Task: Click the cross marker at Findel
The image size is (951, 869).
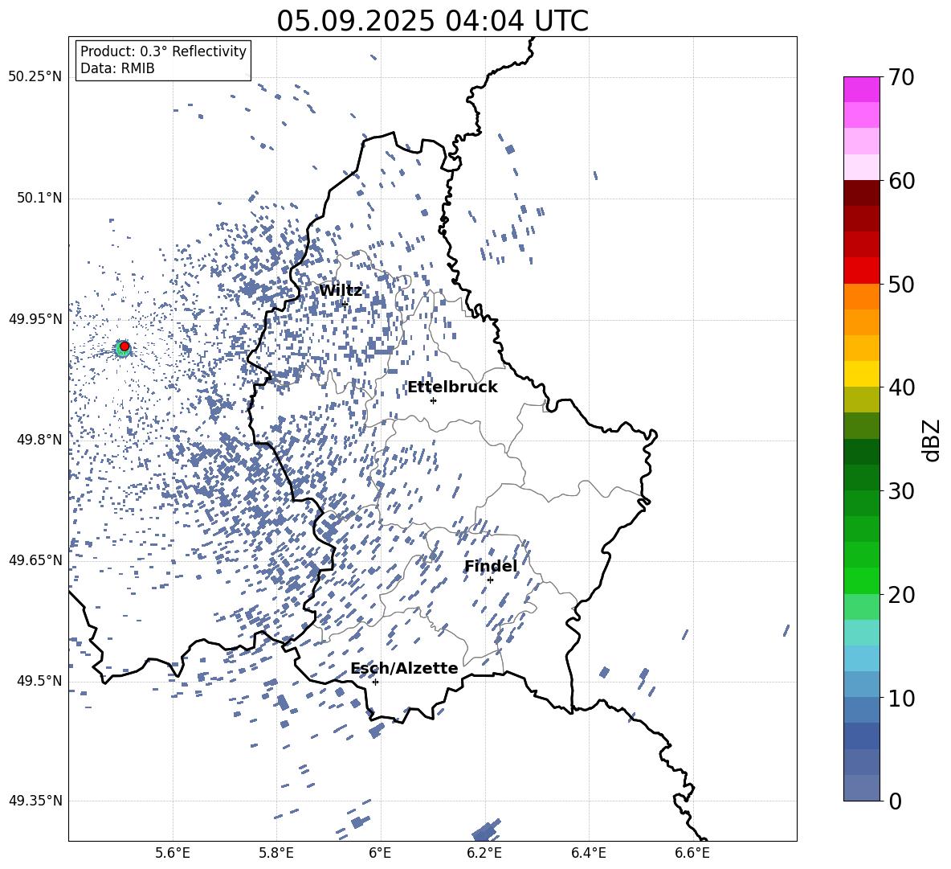Action: coord(490,580)
